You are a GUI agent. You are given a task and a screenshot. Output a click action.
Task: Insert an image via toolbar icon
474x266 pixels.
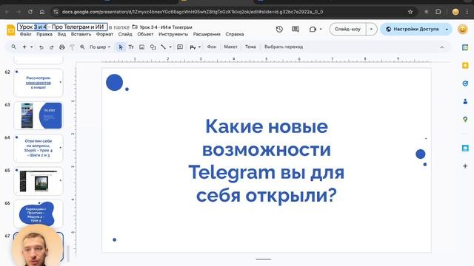[141, 47]
